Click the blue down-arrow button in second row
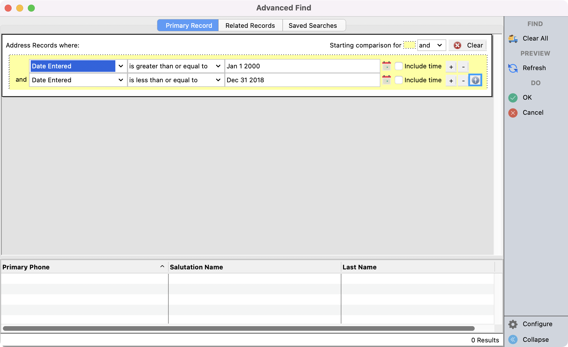 [x=475, y=80]
